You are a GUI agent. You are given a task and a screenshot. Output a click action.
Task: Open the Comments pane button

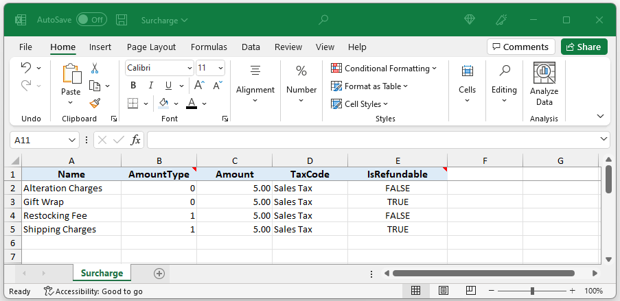tap(521, 47)
